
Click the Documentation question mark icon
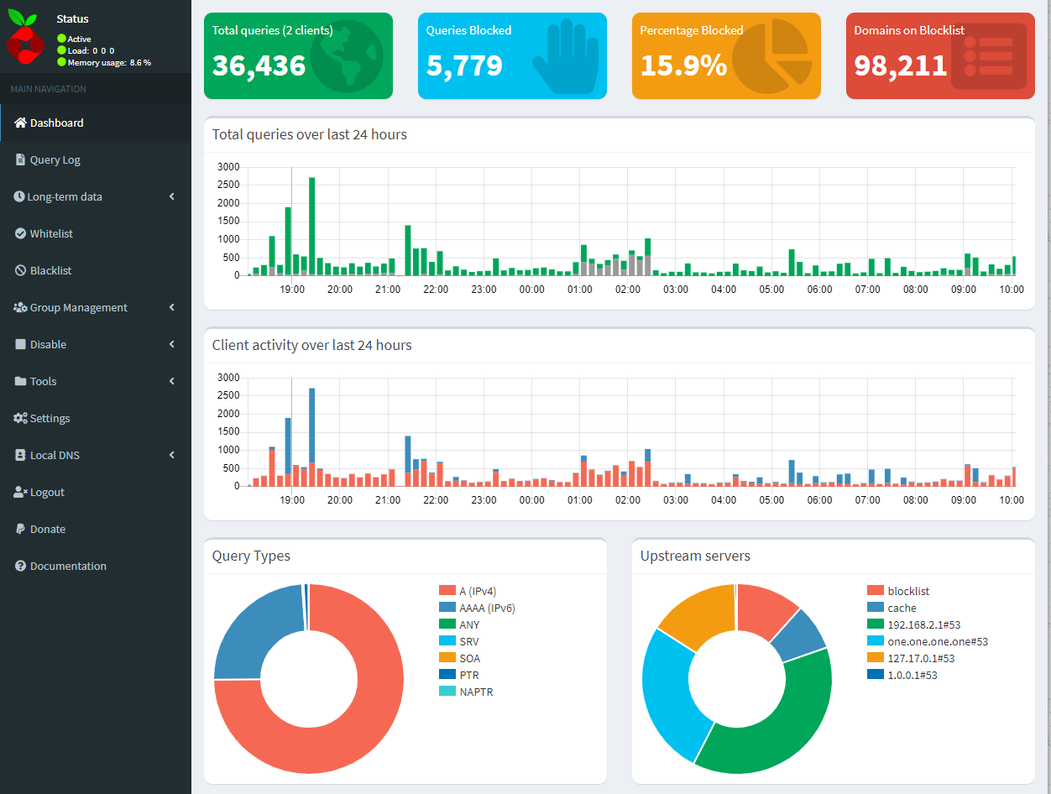(21, 566)
